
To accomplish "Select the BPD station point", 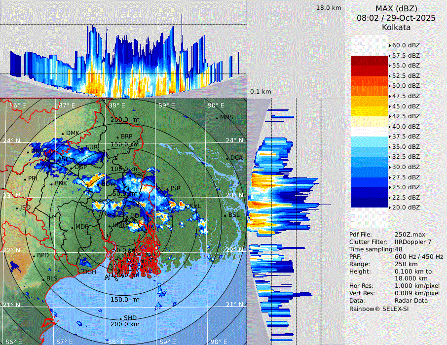I will click(x=34, y=256).
